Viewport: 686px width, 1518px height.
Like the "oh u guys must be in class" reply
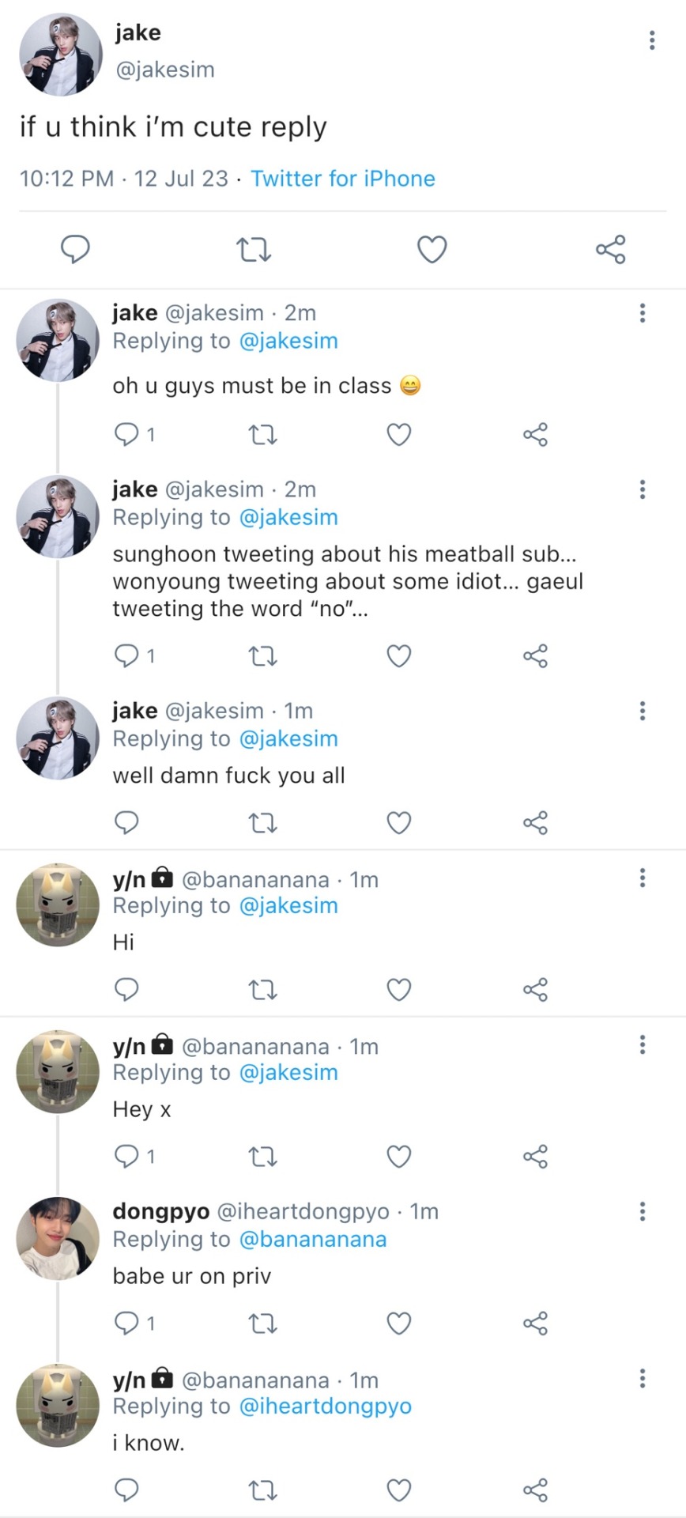tap(399, 435)
